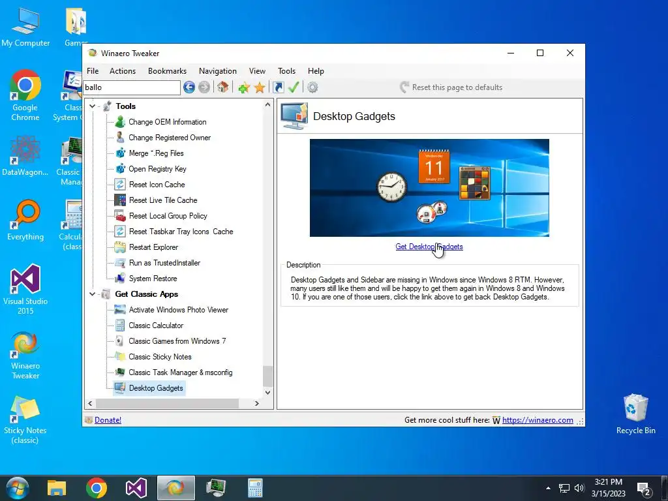This screenshot has width=668, height=501.
Task: Open the gear Settings toolbar icon
Action: [x=312, y=87]
